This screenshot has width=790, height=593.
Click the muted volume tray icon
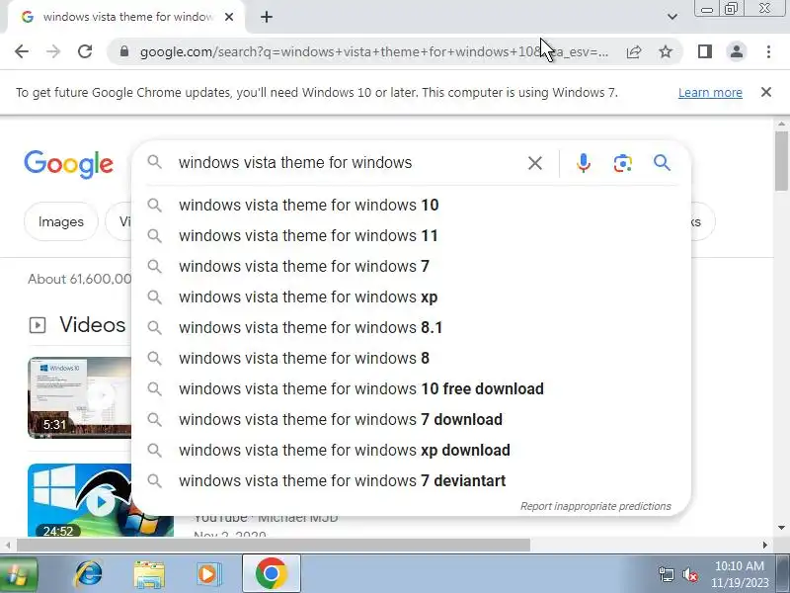(x=690, y=574)
